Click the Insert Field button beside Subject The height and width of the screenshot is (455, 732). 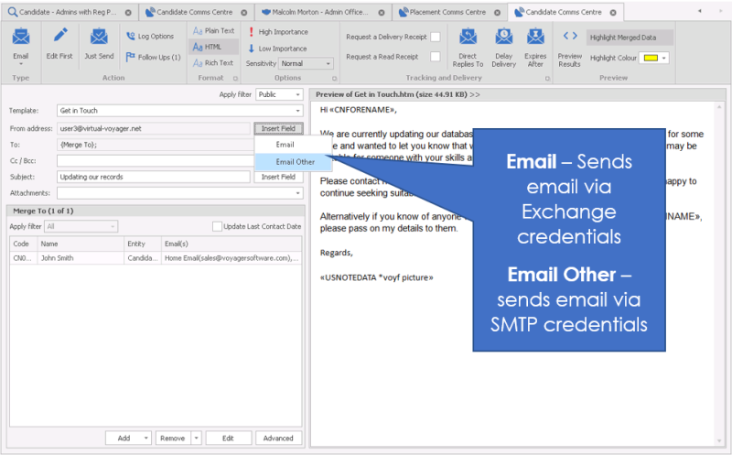[x=277, y=177]
